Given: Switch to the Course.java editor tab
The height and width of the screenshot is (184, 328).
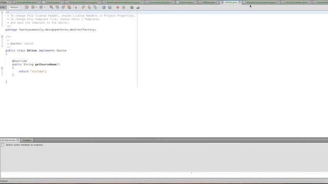Looking at the screenshot, I should point(53,2).
